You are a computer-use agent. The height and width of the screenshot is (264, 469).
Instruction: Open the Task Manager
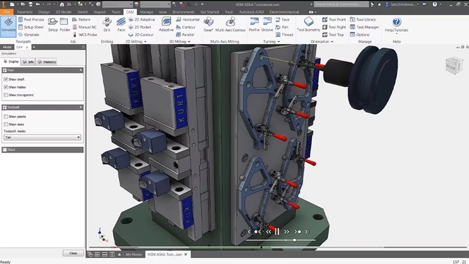tap(364, 27)
